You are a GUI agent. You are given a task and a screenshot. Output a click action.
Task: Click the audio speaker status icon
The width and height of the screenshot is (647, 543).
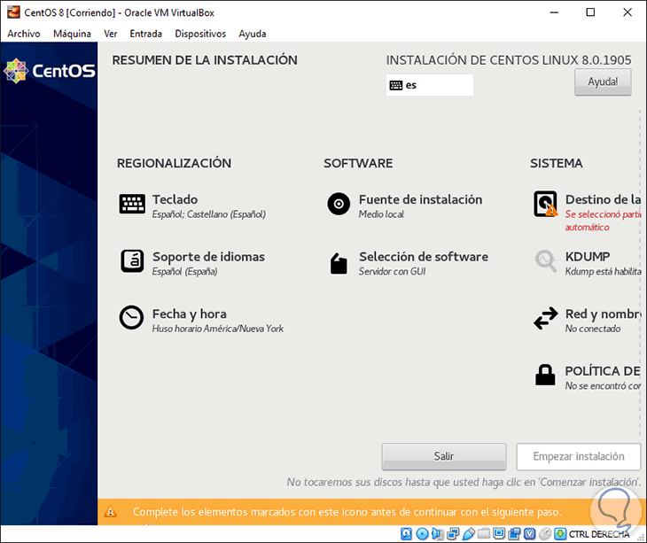pos(437,534)
